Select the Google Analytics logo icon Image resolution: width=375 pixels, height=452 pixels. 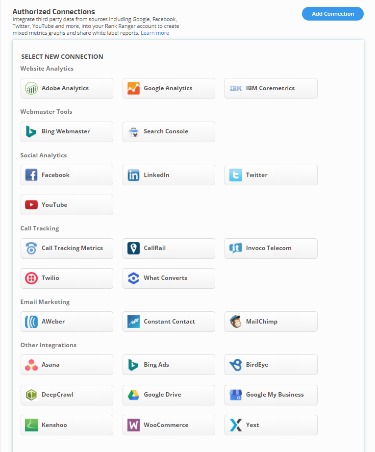(133, 88)
